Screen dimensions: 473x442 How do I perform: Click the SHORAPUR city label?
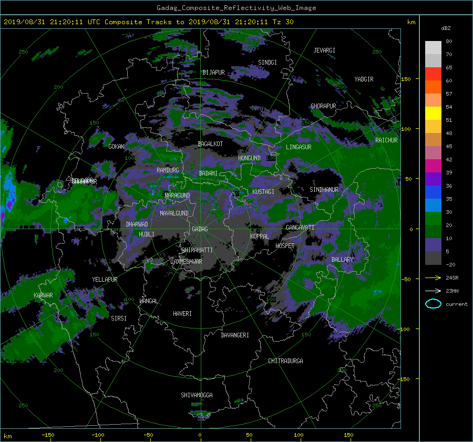coord(323,106)
